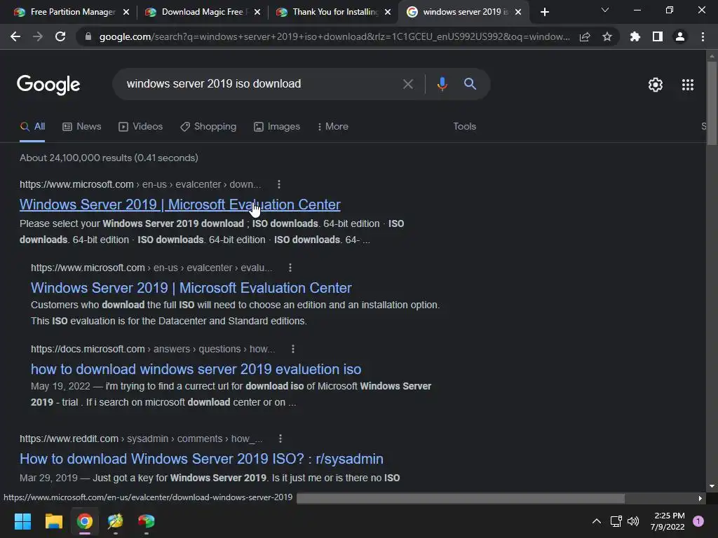Close the Thank You for Installing tab
The width and height of the screenshot is (718, 538).
[388, 12]
